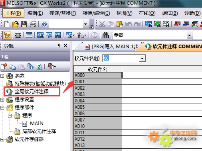Click the blue Help question mark icon

click(x=44, y=24)
